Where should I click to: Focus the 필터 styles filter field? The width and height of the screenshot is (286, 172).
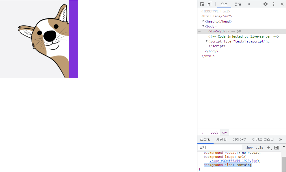point(220,147)
